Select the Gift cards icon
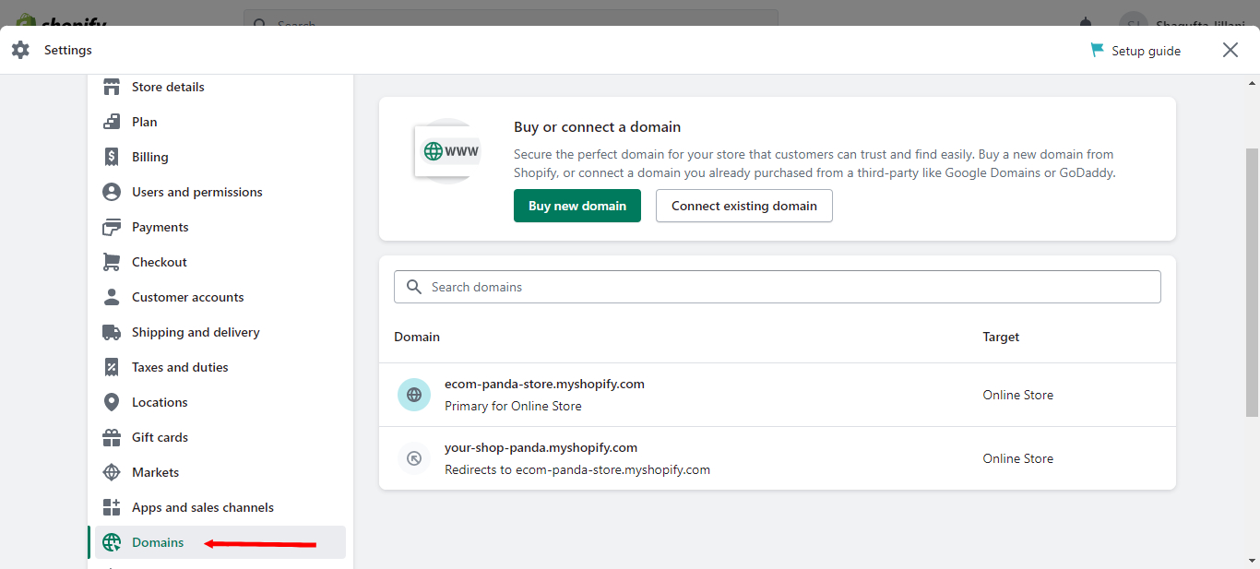 point(111,436)
